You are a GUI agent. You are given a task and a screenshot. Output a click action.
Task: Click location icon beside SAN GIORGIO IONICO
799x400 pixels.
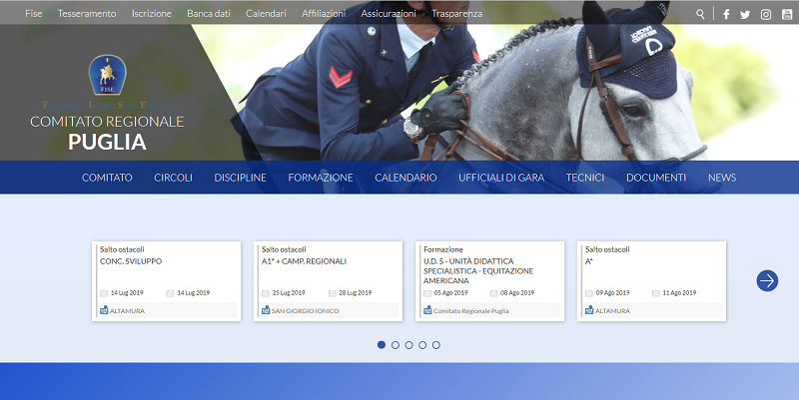pos(266,310)
